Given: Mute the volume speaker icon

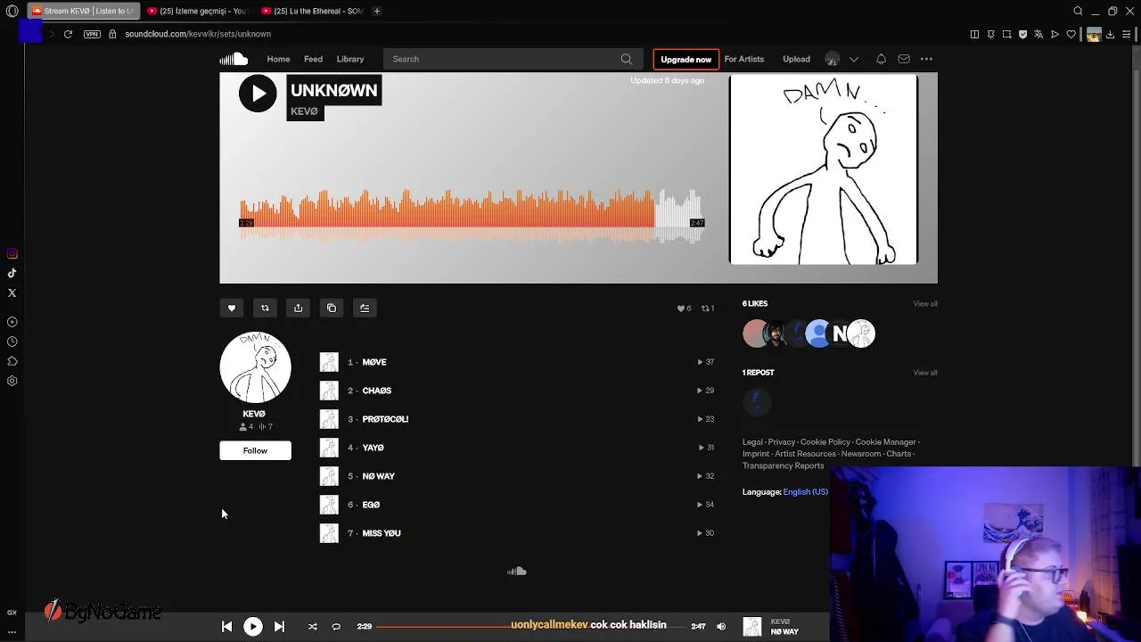Looking at the screenshot, I should point(721,627).
